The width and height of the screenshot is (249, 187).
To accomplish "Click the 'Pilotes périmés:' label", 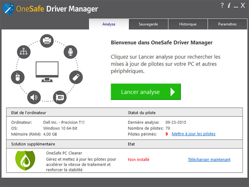I will (x=142, y=134).
